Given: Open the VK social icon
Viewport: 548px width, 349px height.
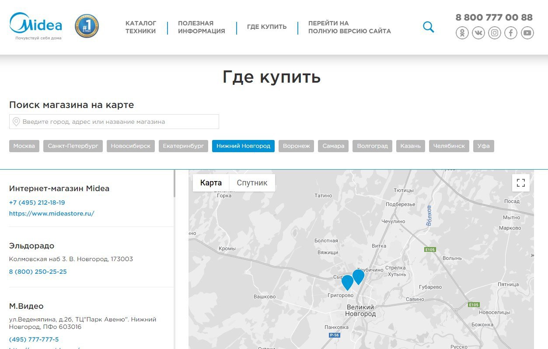Looking at the screenshot, I should (x=478, y=33).
